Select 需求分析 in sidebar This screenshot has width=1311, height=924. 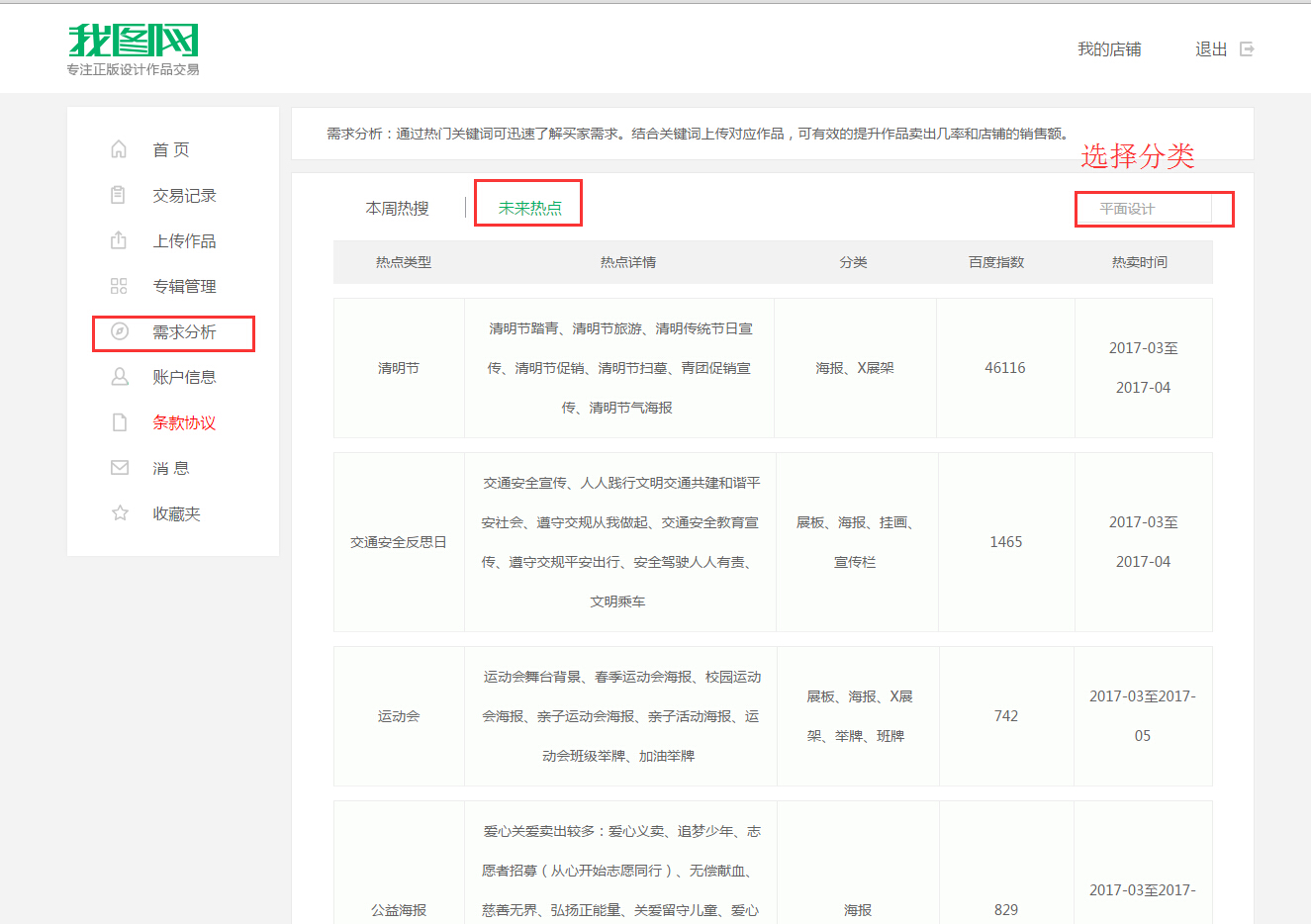coord(184,331)
